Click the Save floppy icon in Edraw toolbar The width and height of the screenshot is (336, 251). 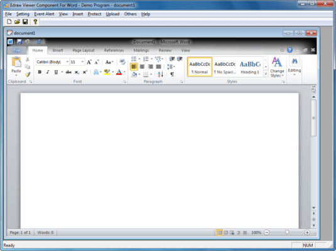coord(25,21)
